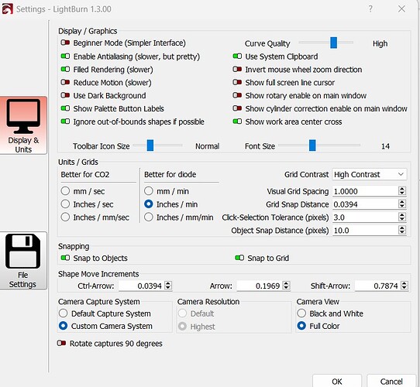
Task: Open the File Settings floppy disk page
Action: click(23, 260)
